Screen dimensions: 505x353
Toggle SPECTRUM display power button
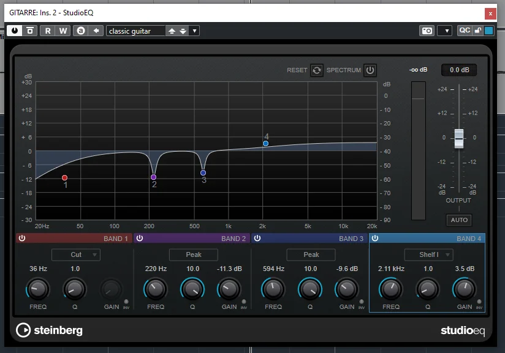pos(370,70)
